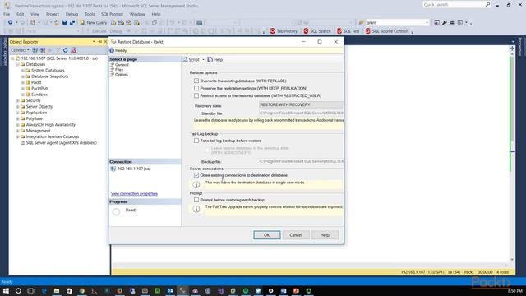This screenshot has height=296, width=526.
Task: Collapse the Databases folder node
Action: [17, 64]
